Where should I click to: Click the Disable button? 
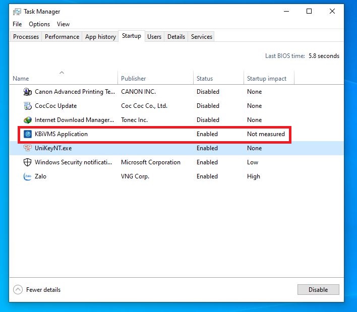tap(318, 290)
